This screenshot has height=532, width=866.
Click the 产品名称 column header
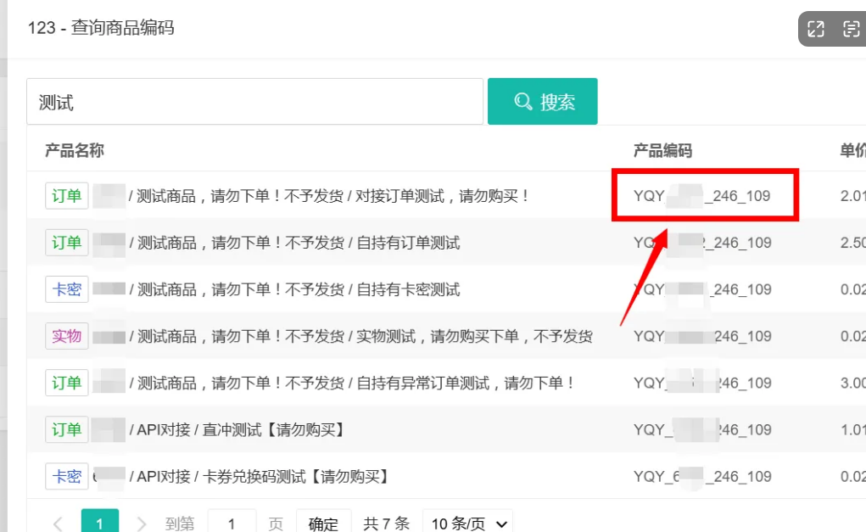[75, 150]
